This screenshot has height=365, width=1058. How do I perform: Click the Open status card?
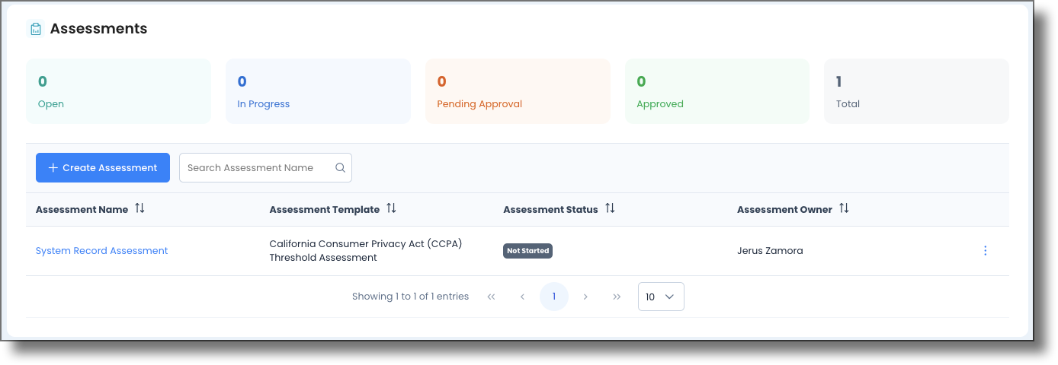coord(118,91)
